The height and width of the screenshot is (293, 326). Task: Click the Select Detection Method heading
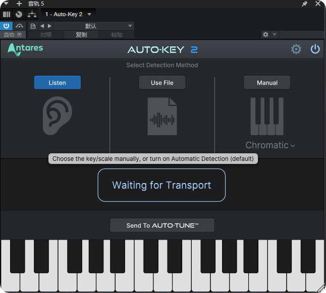(x=162, y=65)
